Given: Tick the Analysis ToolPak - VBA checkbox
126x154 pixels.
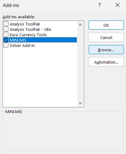Looking at the screenshot, I should (6, 29).
